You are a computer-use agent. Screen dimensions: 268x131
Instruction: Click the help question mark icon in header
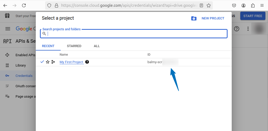[x=237, y=29]
